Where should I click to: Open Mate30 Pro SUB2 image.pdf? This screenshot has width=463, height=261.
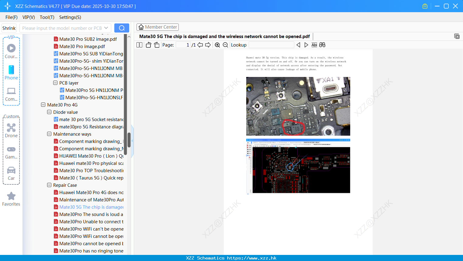85,39
